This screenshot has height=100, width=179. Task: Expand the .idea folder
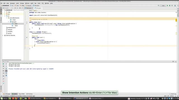tap(5, 12)
